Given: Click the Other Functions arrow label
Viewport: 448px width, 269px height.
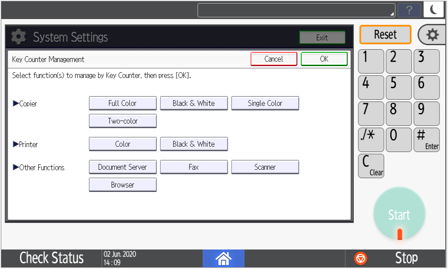Looking at the screenshot, I should coord(39,168).
